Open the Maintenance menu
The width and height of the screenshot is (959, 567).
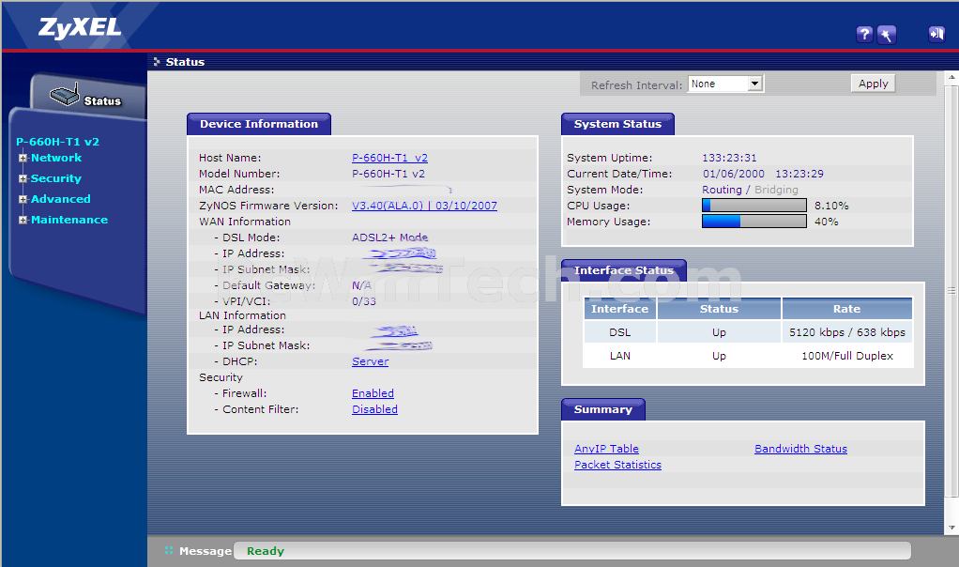pos(69,221)
